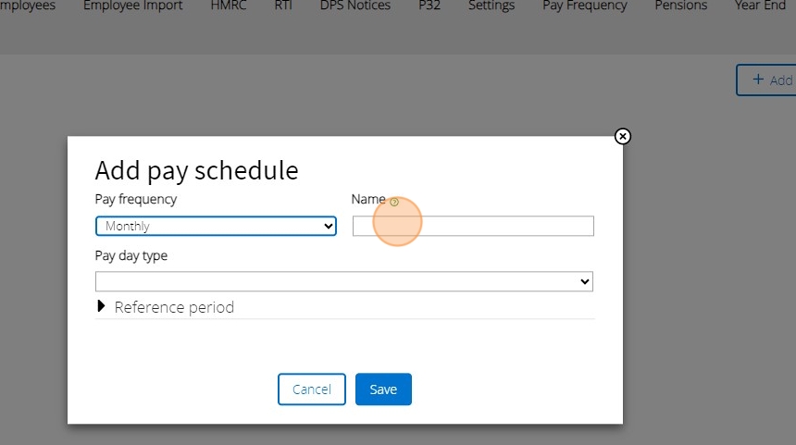The image size is (796, 445).
Task: Switch to the HMRC tab
Action: click(228, 6)
